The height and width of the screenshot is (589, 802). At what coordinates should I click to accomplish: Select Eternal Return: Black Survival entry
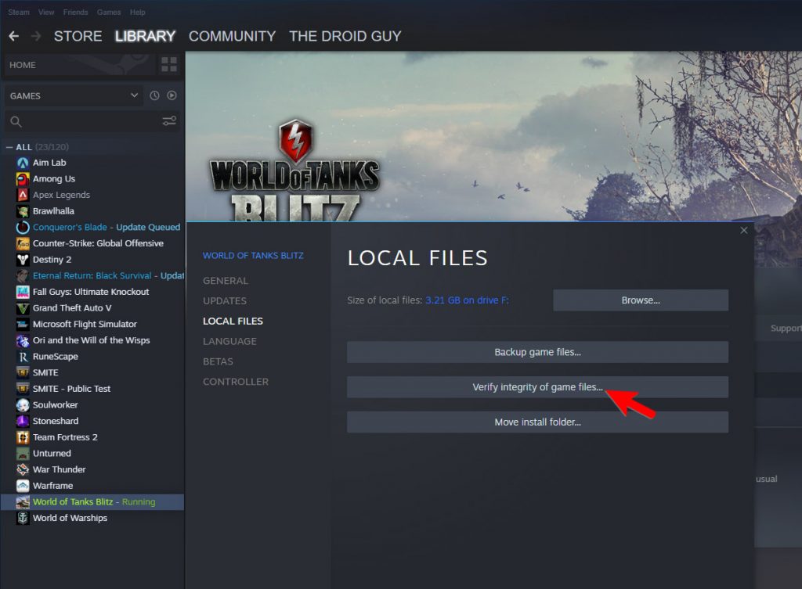[x=92, y=276]
